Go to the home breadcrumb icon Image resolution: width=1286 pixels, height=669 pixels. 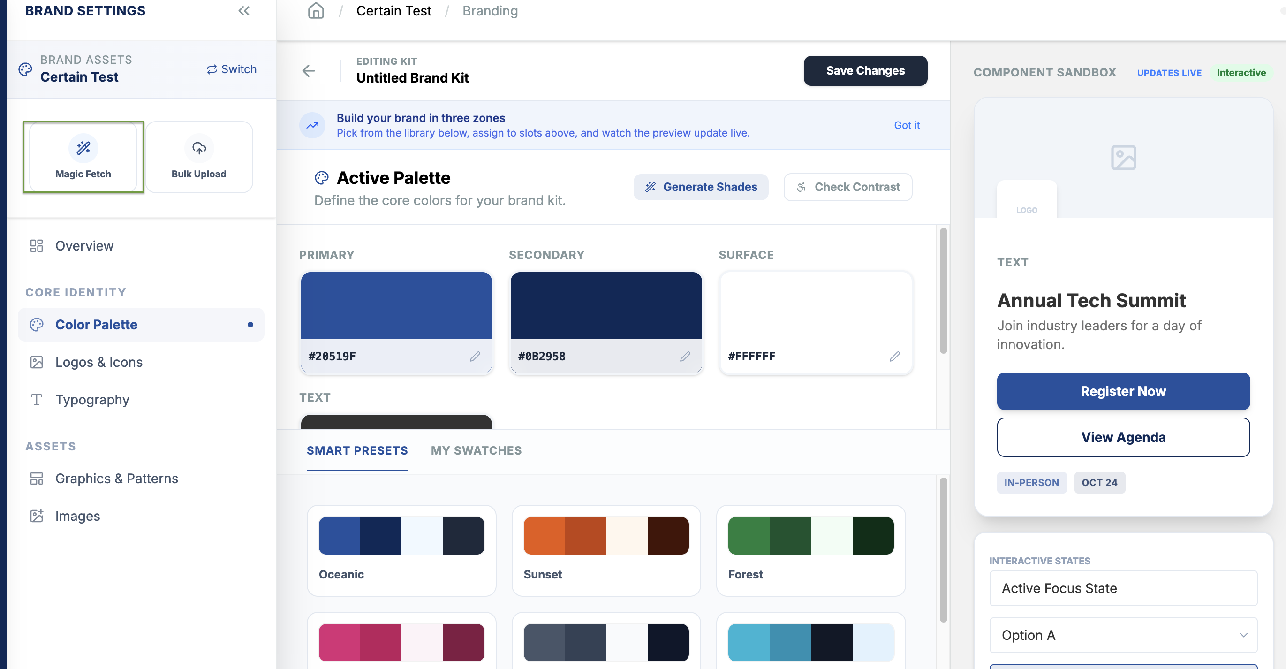(316, 10)
